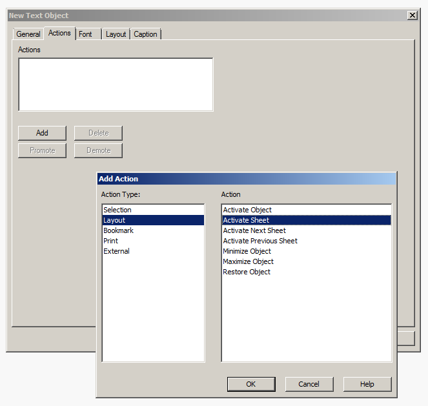Select the Actions tab

pos(59,33)
